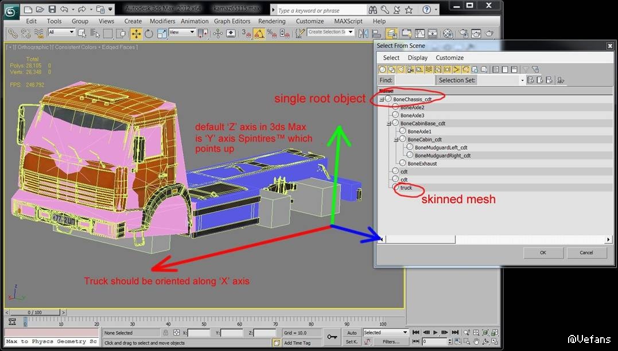This screenshot has width=618, height=351.
Task: Click the time slider 0 / 100
Action: pos(34,313)
